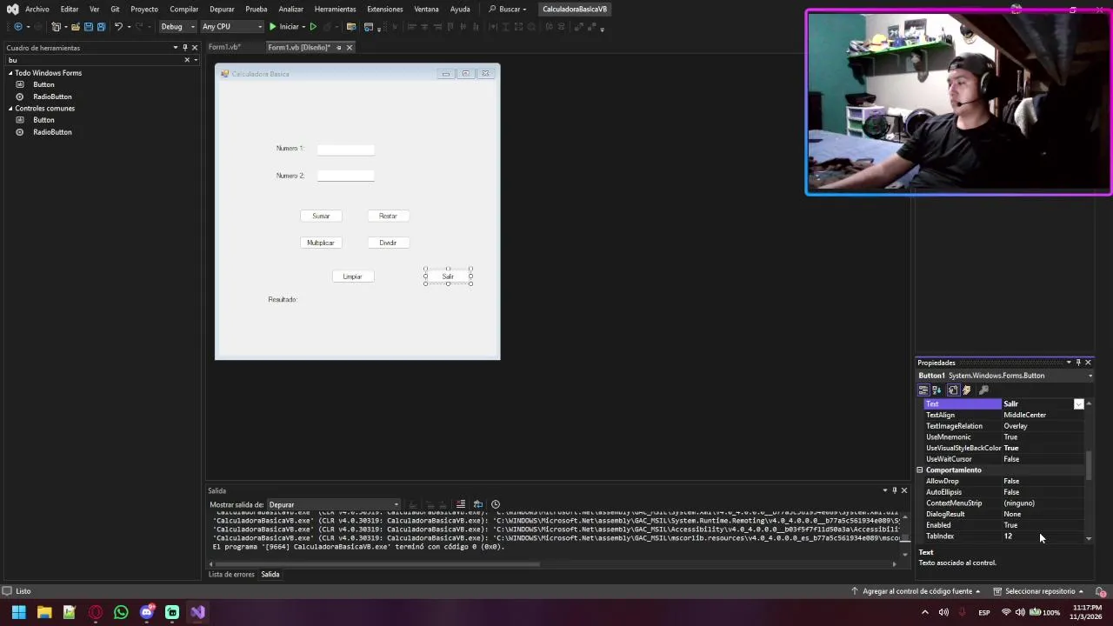Image resolution: width=1113 pixels, height=626 pixels.
Task: Select the Limpiar button on form
Action: [352, 276]
